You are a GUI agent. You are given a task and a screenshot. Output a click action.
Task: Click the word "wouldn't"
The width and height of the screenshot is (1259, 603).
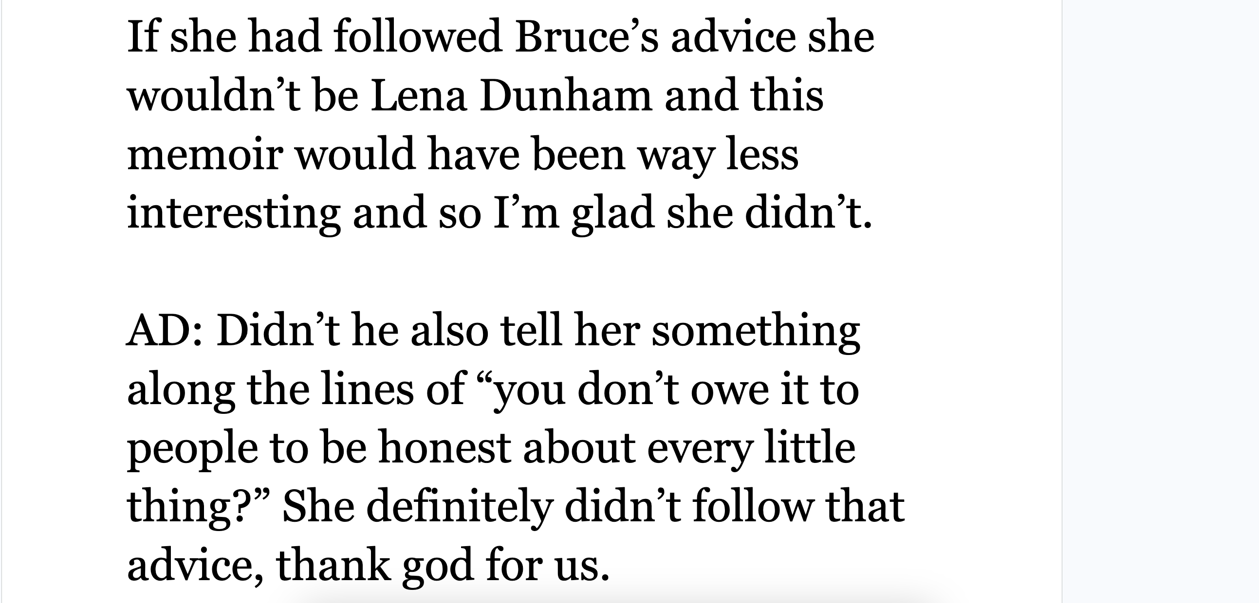[214, 96]
